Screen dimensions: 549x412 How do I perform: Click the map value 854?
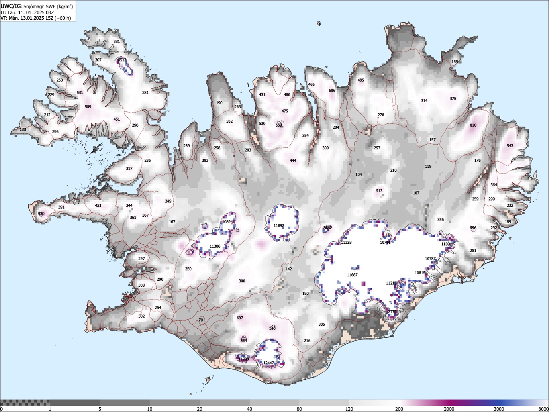244,341
